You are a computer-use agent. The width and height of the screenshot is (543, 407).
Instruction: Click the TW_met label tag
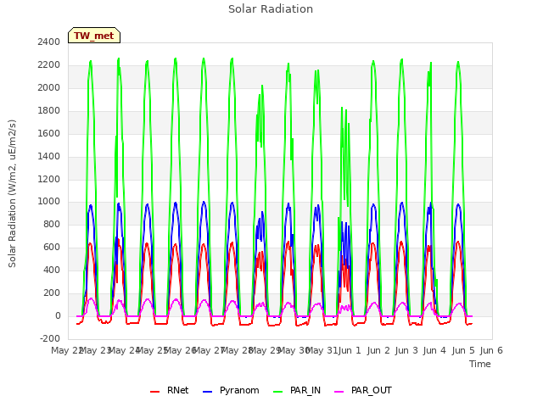94,36
